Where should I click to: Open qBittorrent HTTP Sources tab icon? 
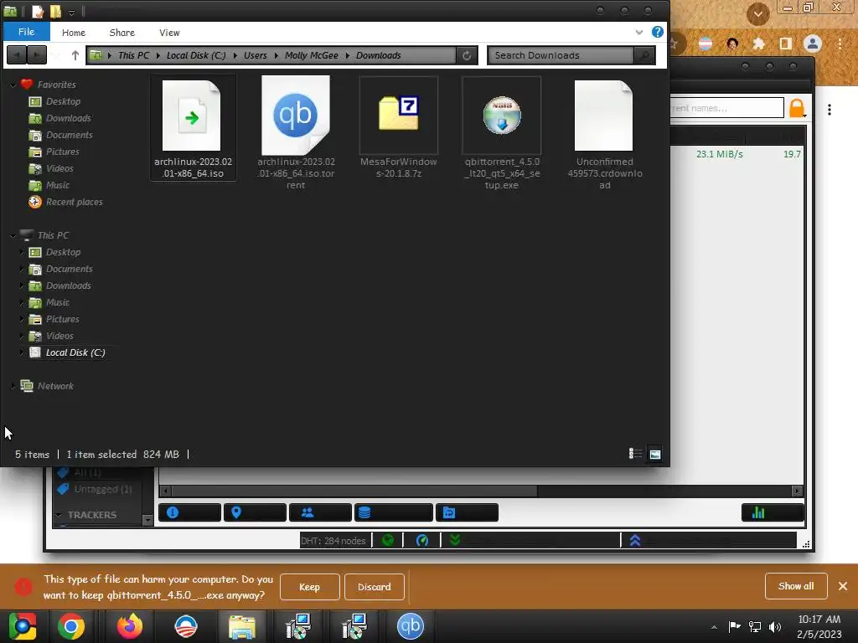394,512
